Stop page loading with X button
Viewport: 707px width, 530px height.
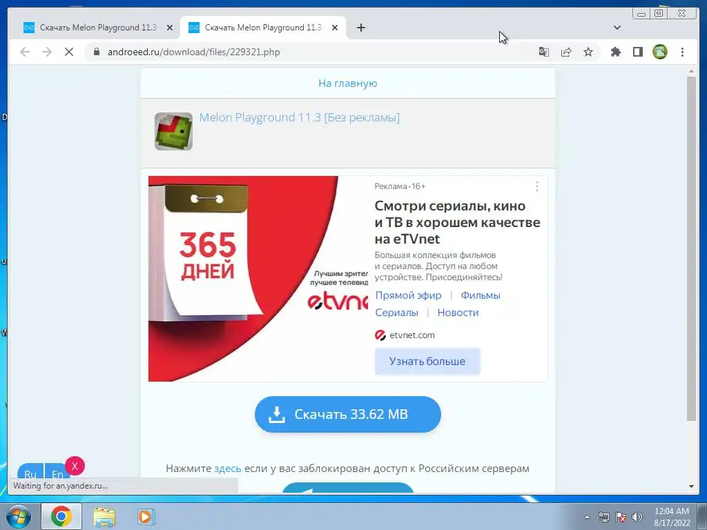(69, 52)
